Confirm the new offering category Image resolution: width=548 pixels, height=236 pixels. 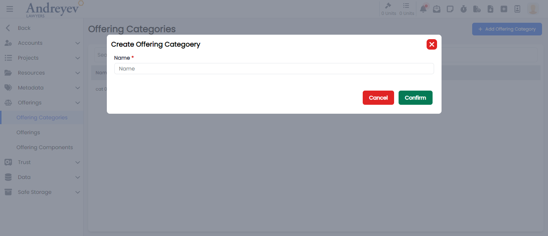coord(415,97)
